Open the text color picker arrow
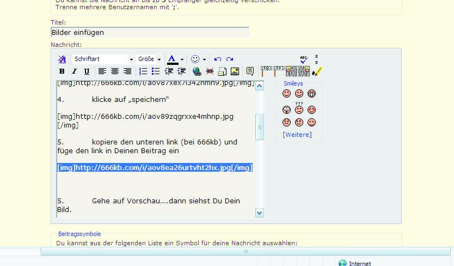The height and width of the screenshot is (266, 454). [182, 59]
